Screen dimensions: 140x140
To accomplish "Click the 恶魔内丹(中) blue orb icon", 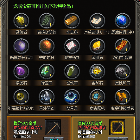I will [x=123, y=21].
